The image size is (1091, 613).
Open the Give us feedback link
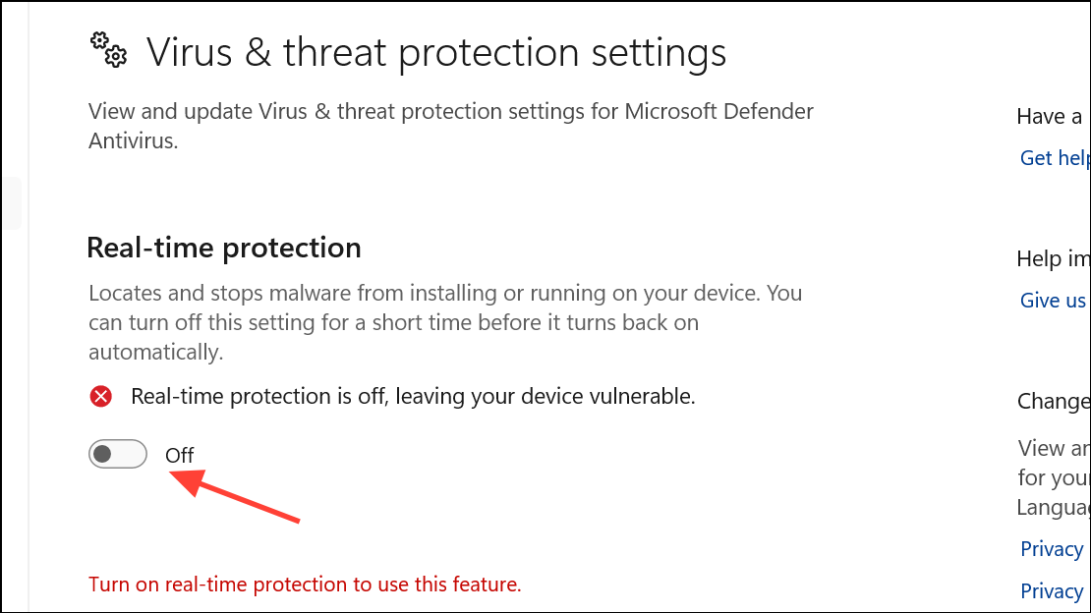[1054, 301]
